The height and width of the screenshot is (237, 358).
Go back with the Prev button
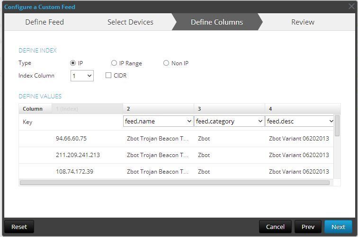click(308, 227)
